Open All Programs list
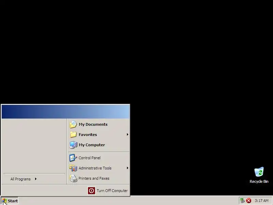Screen dimensions: 273x205 tap(20, 179)
